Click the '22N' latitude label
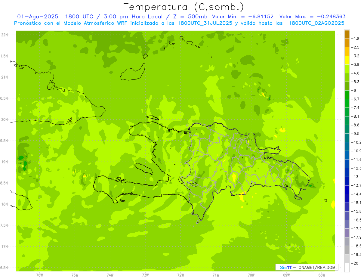 5,35
